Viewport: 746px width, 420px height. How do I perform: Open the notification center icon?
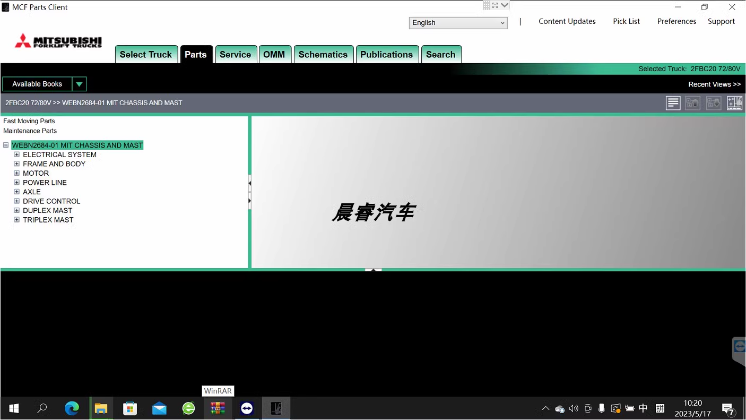(x=728, y=409)
